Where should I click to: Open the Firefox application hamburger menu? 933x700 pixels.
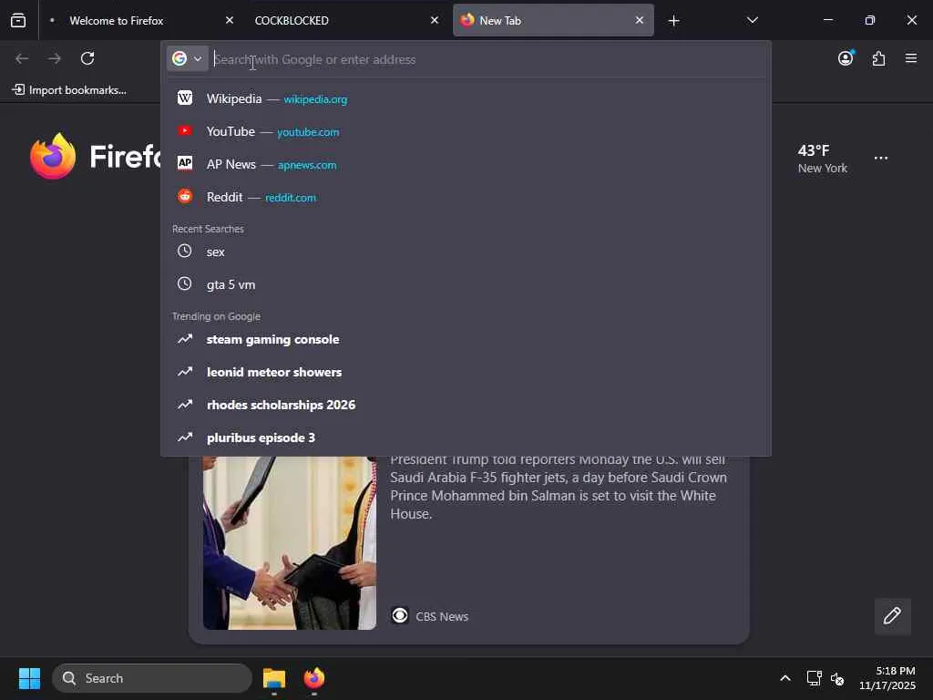tap(911, 57)
